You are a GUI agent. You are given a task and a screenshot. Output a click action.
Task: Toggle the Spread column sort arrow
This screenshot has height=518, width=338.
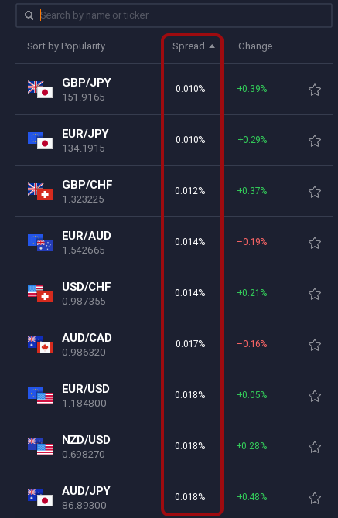click(x=212, y=46)
